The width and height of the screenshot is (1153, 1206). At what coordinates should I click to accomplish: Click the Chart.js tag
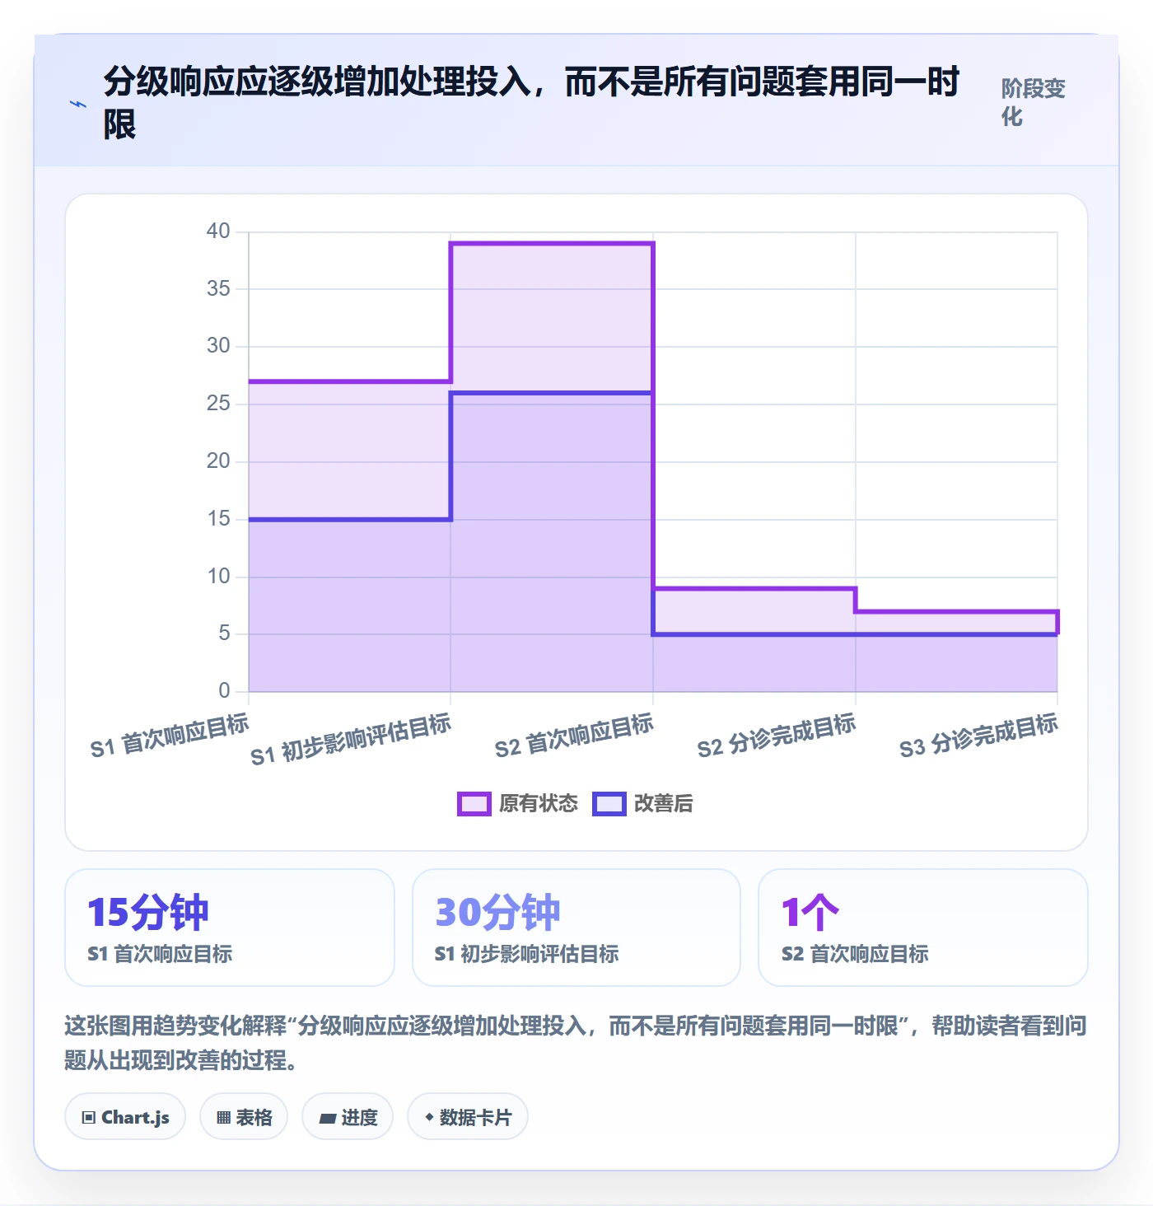[x=125, y=1117]
